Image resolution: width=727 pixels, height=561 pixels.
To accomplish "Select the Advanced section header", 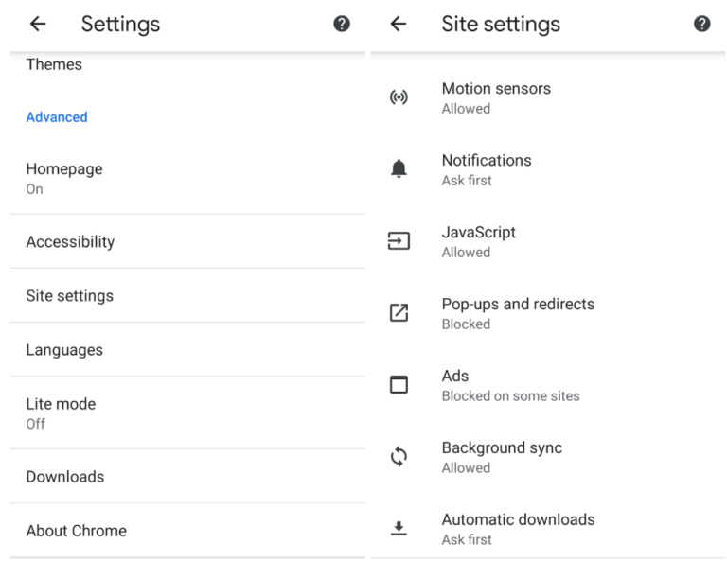I will click(x=57, y=117).
